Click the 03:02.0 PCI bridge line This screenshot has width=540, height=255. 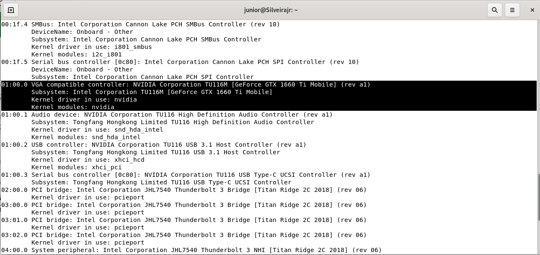184,235
